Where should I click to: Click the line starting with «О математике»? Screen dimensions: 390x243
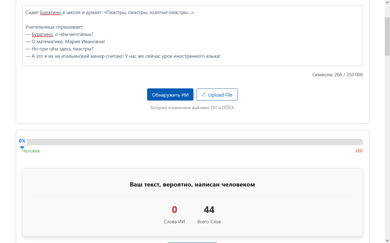point(68,42)
